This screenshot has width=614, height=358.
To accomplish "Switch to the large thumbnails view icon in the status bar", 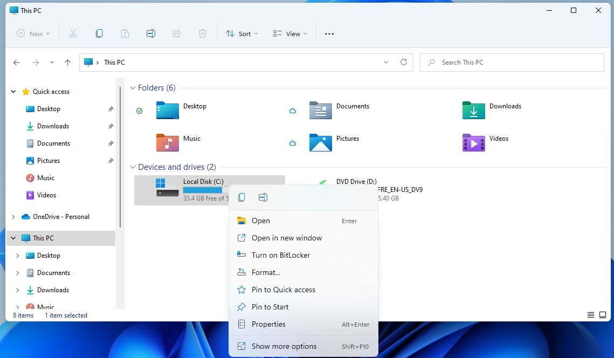I will pos(603,315).
